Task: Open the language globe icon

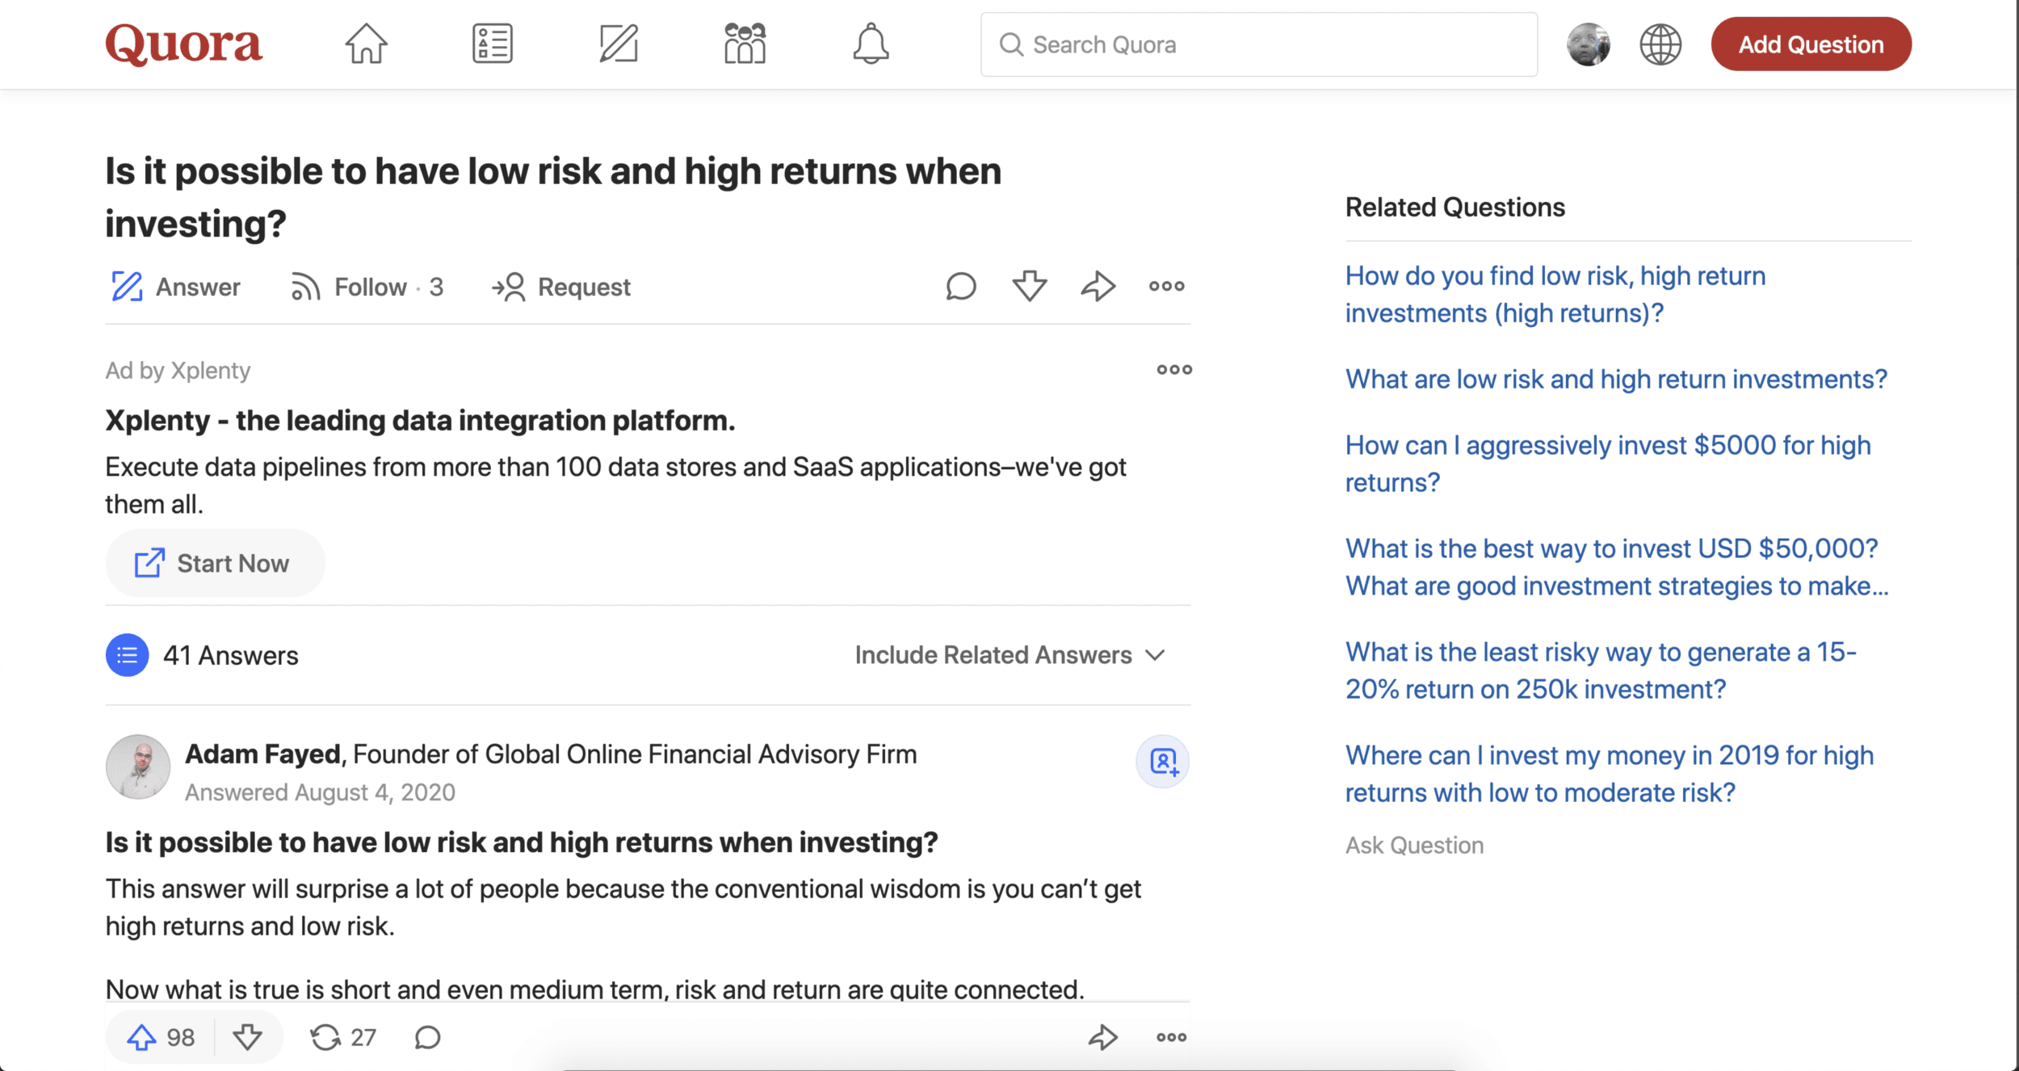Action: [1660, 44]
